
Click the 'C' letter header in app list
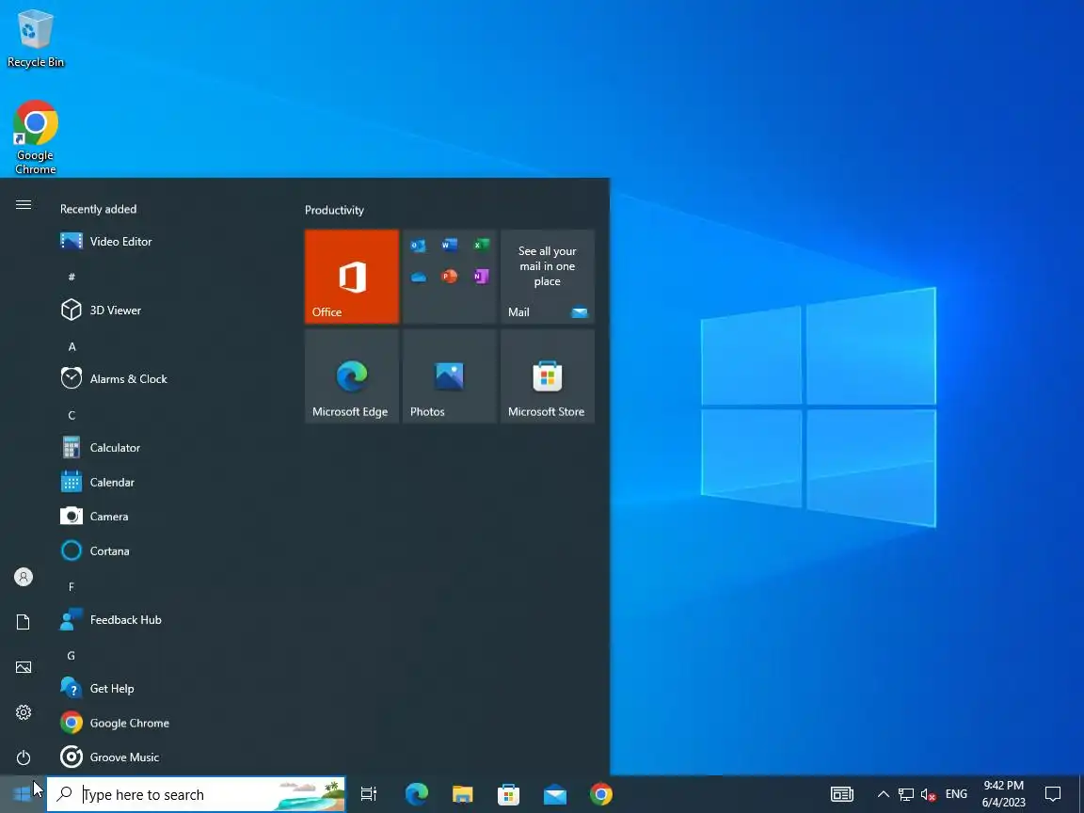coord(72,415)
